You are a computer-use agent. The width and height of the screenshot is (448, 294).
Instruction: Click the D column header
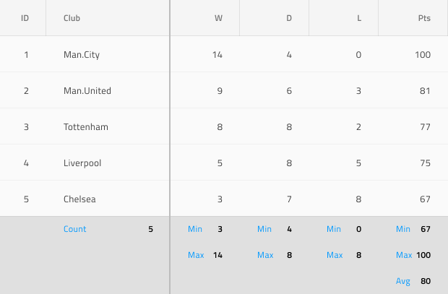click(x=275, y=18)
